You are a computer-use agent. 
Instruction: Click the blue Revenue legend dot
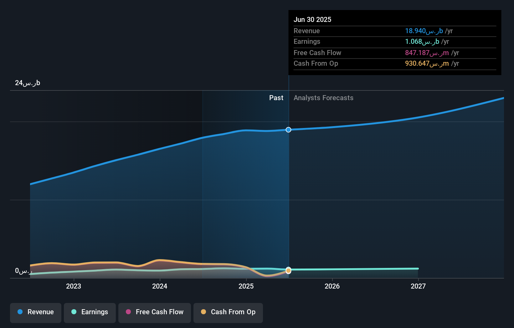(19, 312)
